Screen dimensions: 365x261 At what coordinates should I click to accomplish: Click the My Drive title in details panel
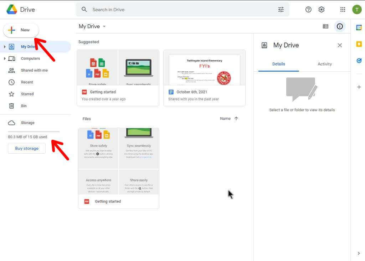[x=286, y=45]
